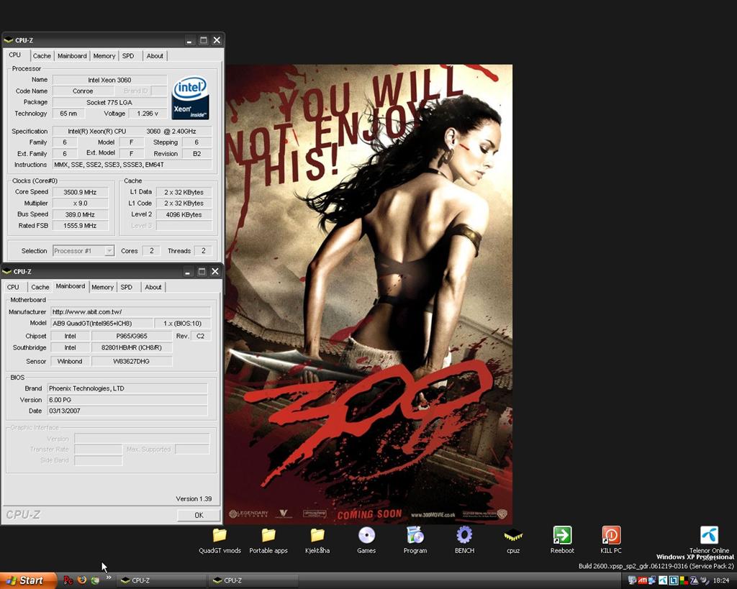The image size is (737, 589).
Task: Click the Sensor value W83627DHG
Action: click(x=132, y=361)
